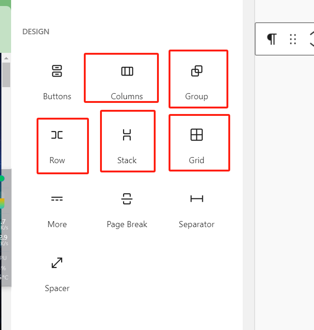The height and width of the screenshot is (330, 314).
Task: Click the block drag handle dots
Action: (x=293, y=39)
